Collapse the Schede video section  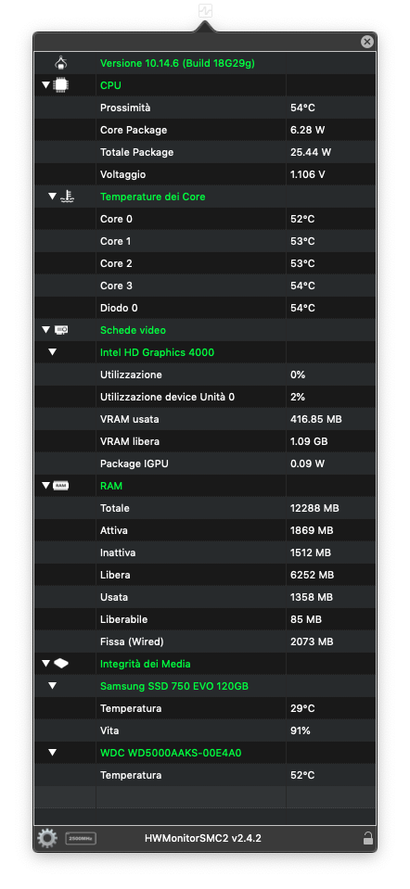pos(46,329)
